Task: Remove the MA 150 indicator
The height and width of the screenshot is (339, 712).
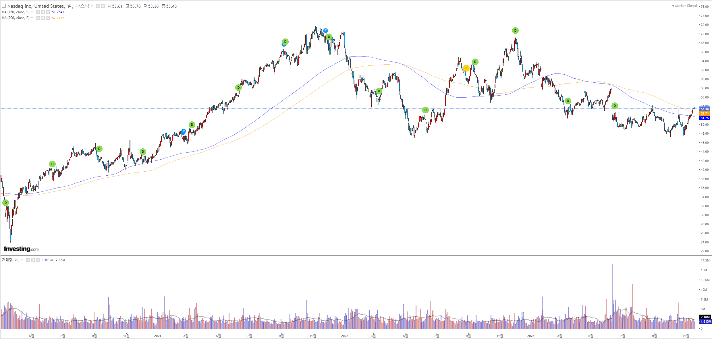Action: tap(48, 12)
